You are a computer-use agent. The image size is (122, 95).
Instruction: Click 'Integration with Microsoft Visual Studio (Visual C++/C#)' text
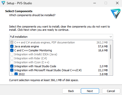(x=48, y=70)
